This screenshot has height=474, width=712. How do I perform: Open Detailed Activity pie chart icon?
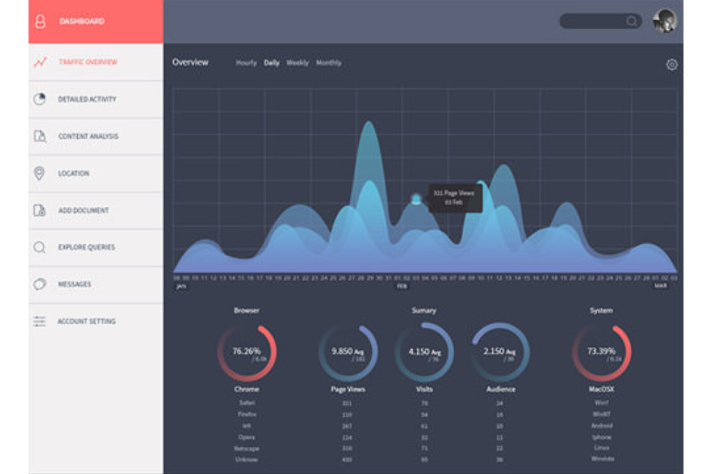tap(40, 99)
